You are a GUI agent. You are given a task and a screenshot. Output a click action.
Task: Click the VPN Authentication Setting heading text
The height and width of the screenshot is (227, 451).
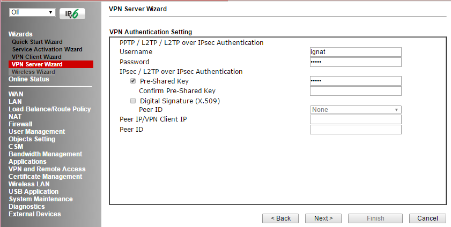(x=151, y=32)
